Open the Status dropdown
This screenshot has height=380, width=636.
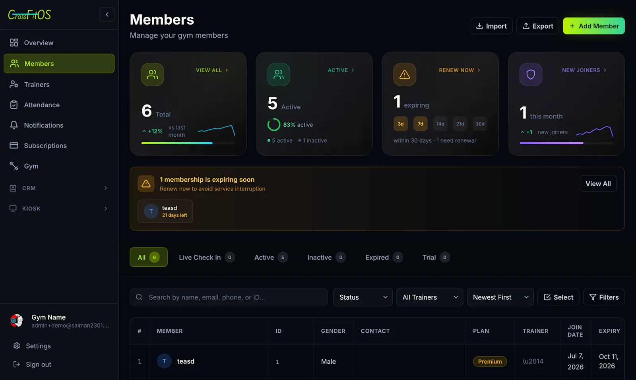pos(363,297)
